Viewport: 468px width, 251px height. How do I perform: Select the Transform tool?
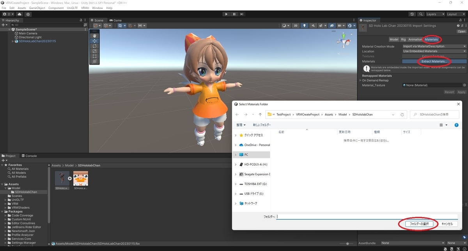[94, 62]
